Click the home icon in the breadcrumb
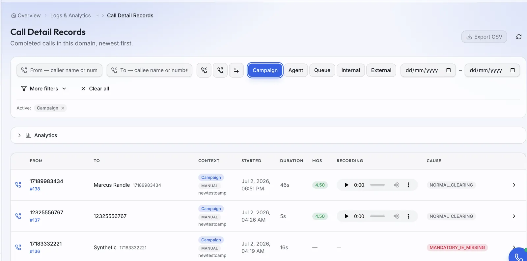 click(x=14, y=15)
